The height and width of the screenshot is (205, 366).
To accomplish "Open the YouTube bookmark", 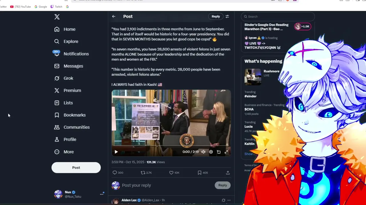I will [20, 7].
